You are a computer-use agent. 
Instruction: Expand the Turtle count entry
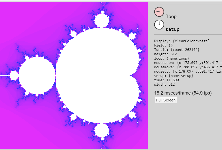(x=177, y=50)
